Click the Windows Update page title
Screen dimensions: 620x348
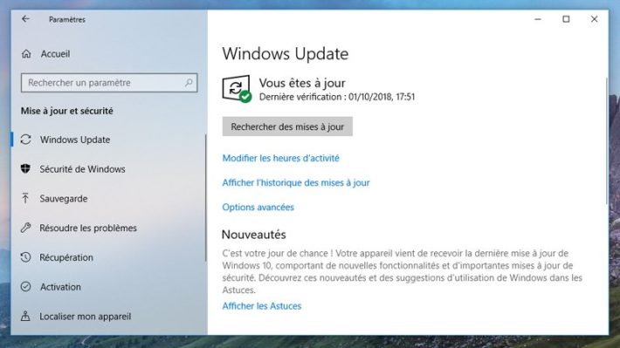[x=285, y=54]
